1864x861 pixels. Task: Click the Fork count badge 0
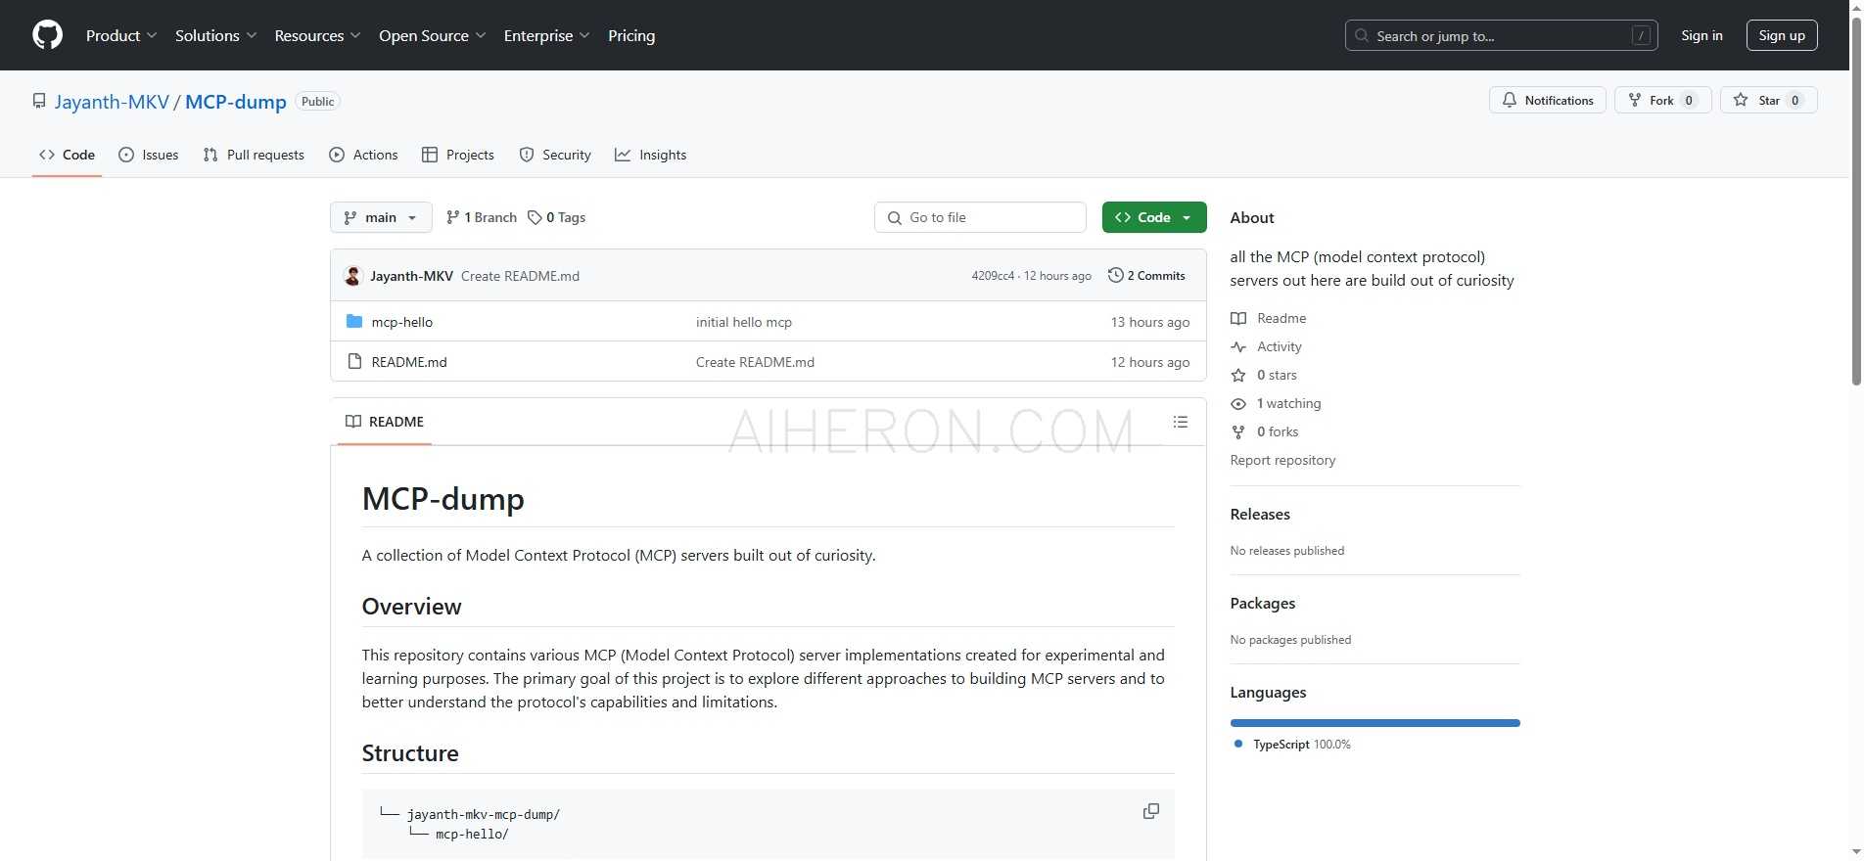click(1689, 100)
